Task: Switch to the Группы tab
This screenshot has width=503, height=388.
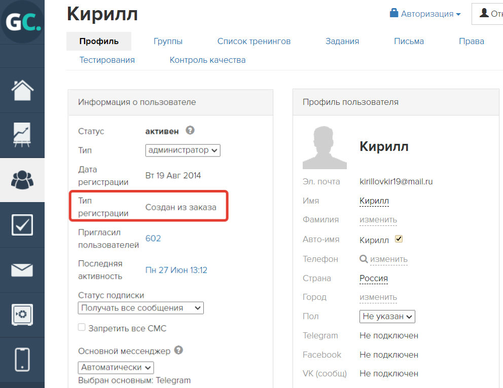Action: (x=168, y=42)
